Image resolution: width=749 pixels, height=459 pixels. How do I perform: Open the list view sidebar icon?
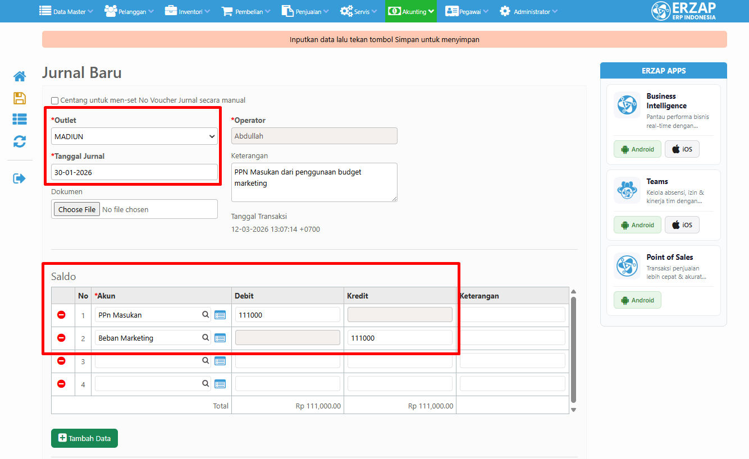pos(20,119)
